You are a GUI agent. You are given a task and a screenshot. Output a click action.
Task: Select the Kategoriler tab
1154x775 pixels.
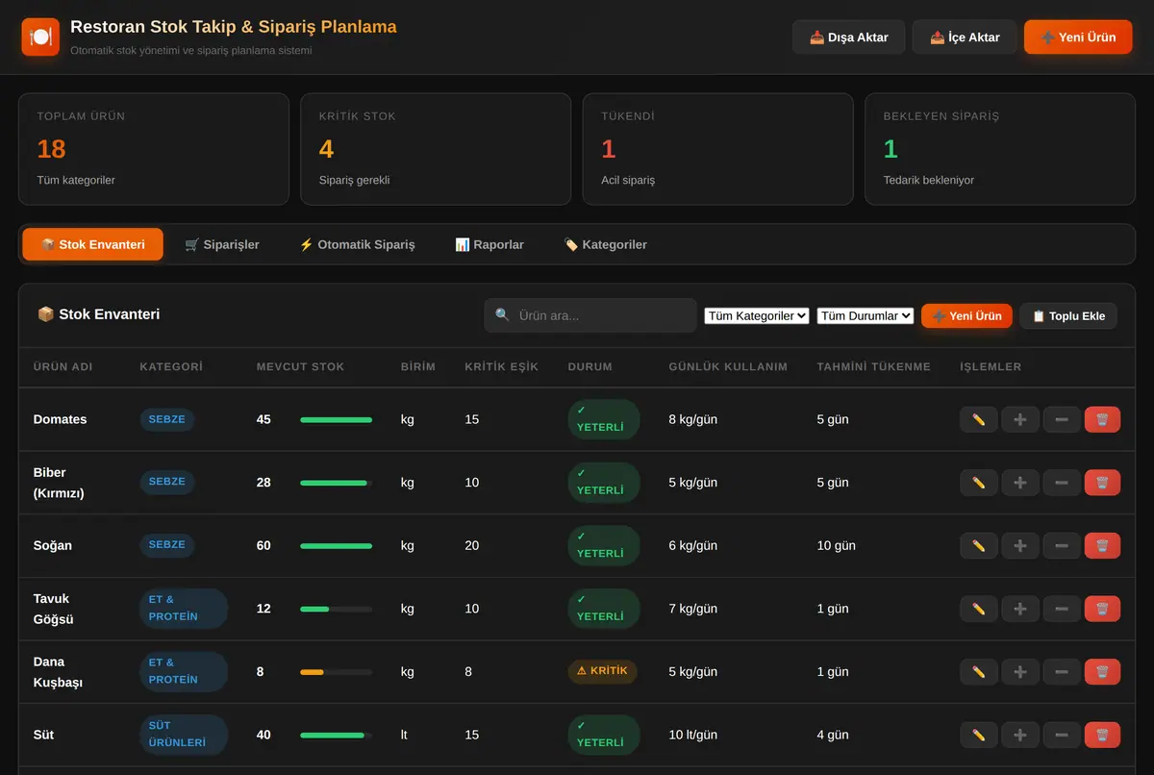(x=605, y=244)
